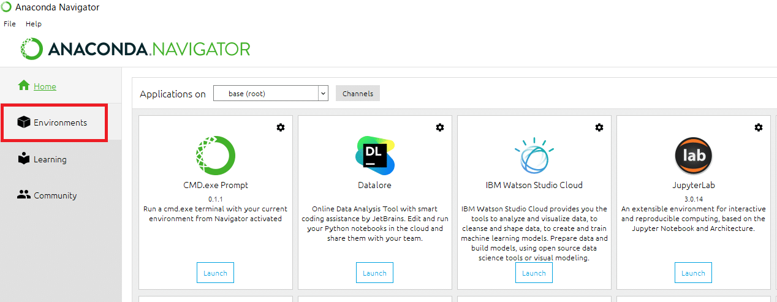Launch Datalore
Screen dimensions: 777x302
click(374, 273)
